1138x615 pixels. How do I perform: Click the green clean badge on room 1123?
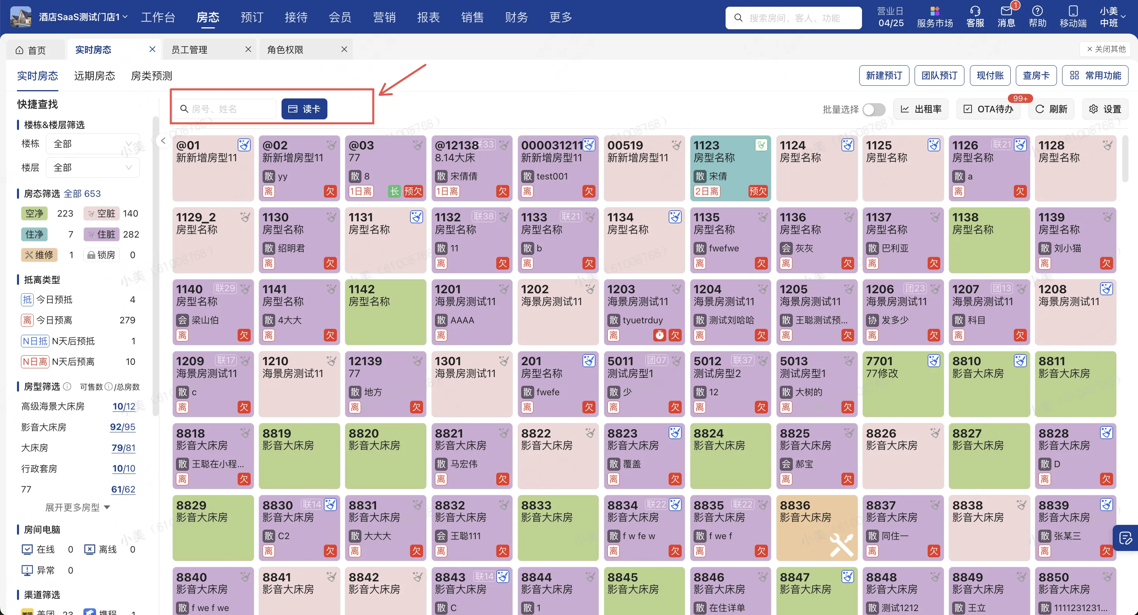(x=761, y=145)
